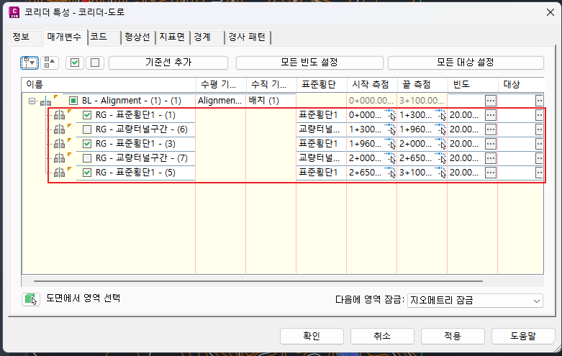
Task: Click the 기준선 추가 button
Action: point(168,63)
